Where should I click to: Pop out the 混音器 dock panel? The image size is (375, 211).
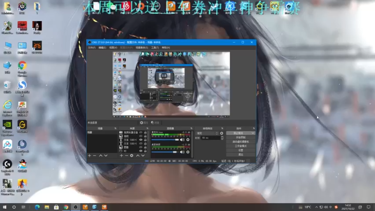click(x=191, y=128)
